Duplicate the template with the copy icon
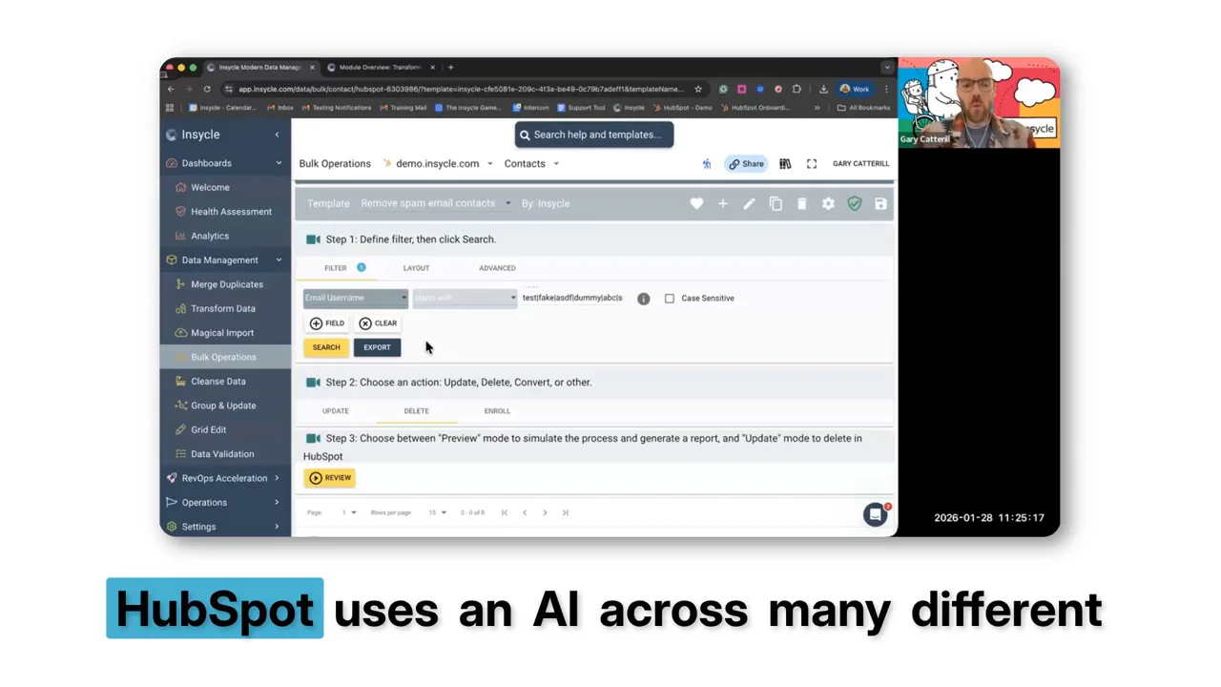Screen dimensions: 1221x687 pyautogui.click(x=776, y=203)
